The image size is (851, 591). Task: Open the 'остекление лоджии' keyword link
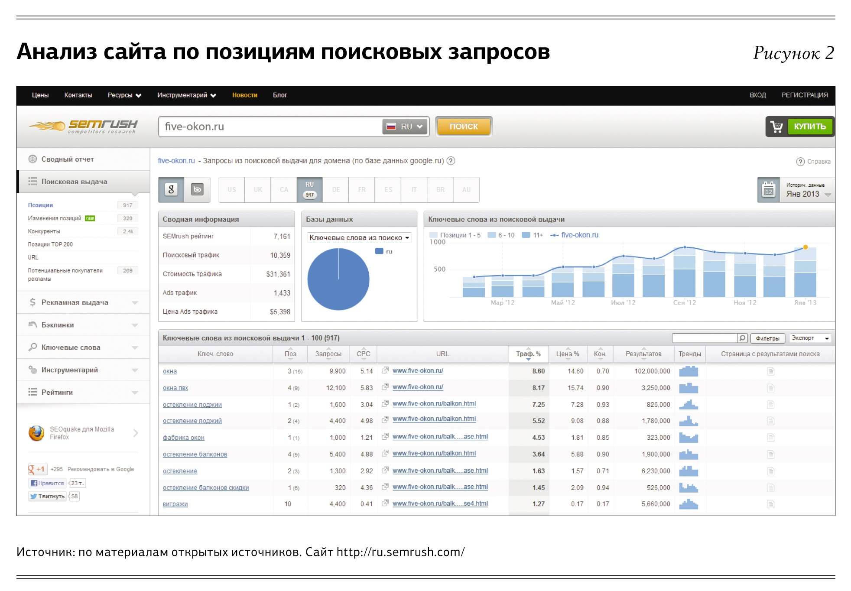192,405
